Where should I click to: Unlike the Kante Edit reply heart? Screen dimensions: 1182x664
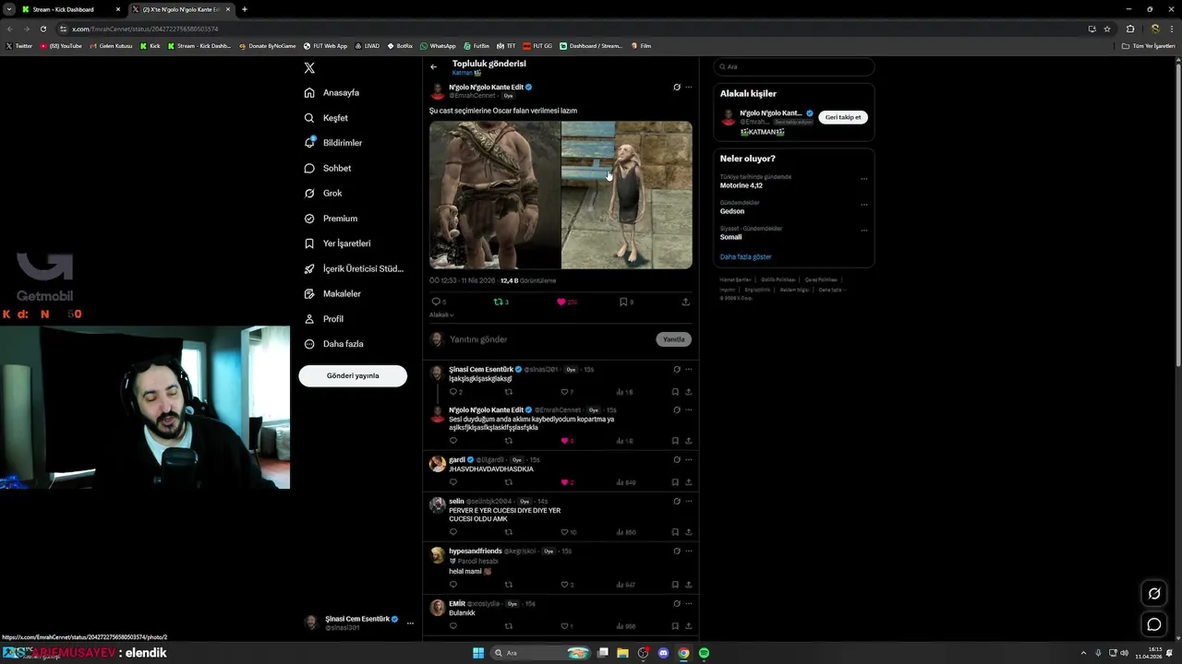[567, 441]
